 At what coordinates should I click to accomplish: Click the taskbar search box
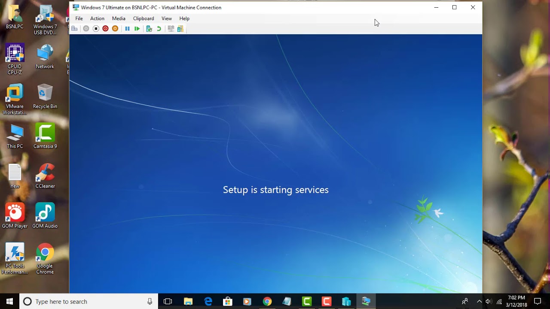pyautogui.click(x=89, y=301)
